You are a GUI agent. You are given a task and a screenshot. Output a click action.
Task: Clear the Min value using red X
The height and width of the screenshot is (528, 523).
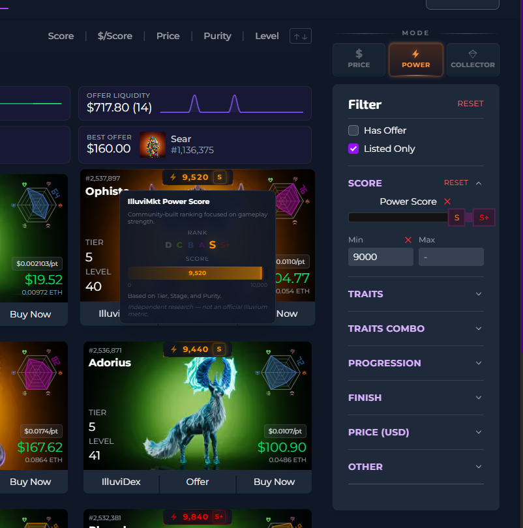[x=408, y=240]
